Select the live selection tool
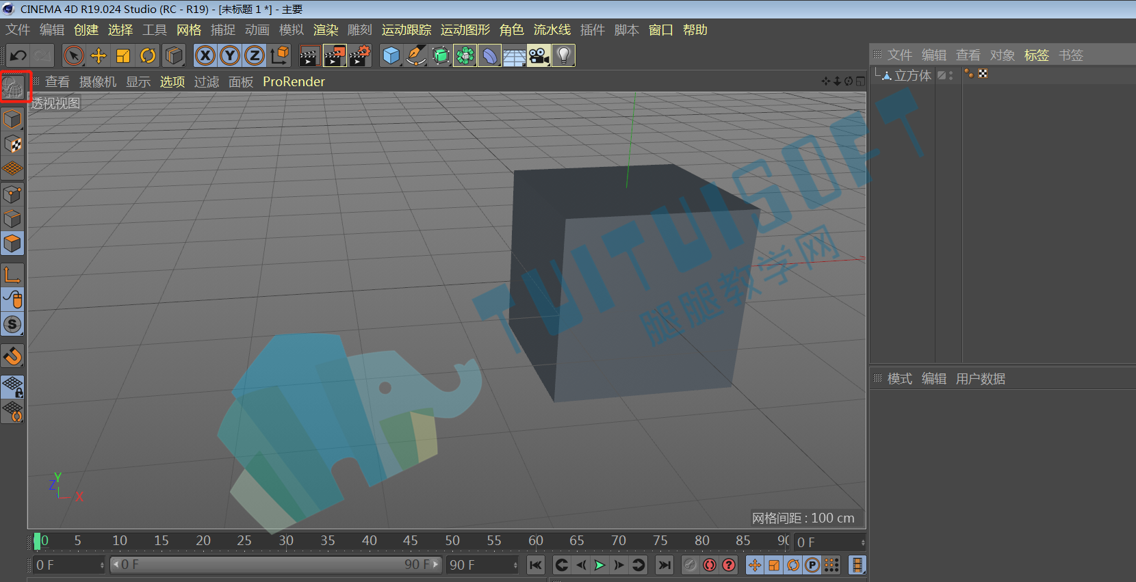This screenshot has height=582, width=1136. [74, 55]
